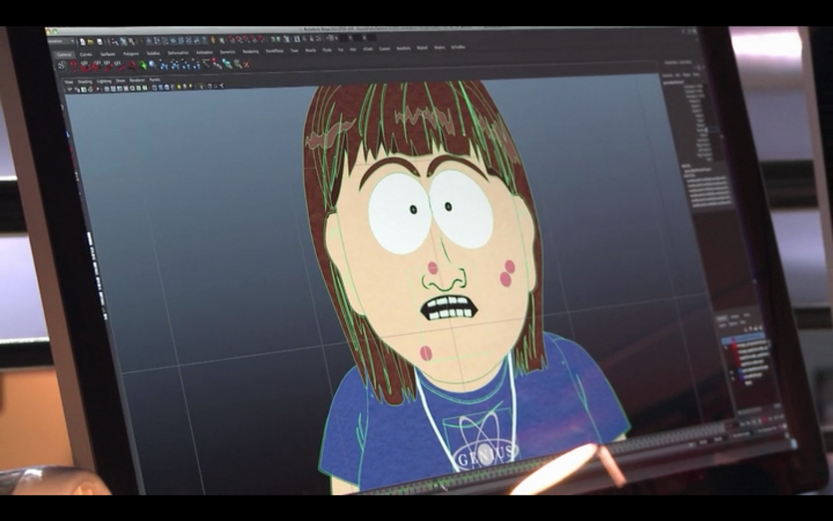Click the circular icon left of shelf
This screenshot has height=521, width=833.
[x=61, y=66]
